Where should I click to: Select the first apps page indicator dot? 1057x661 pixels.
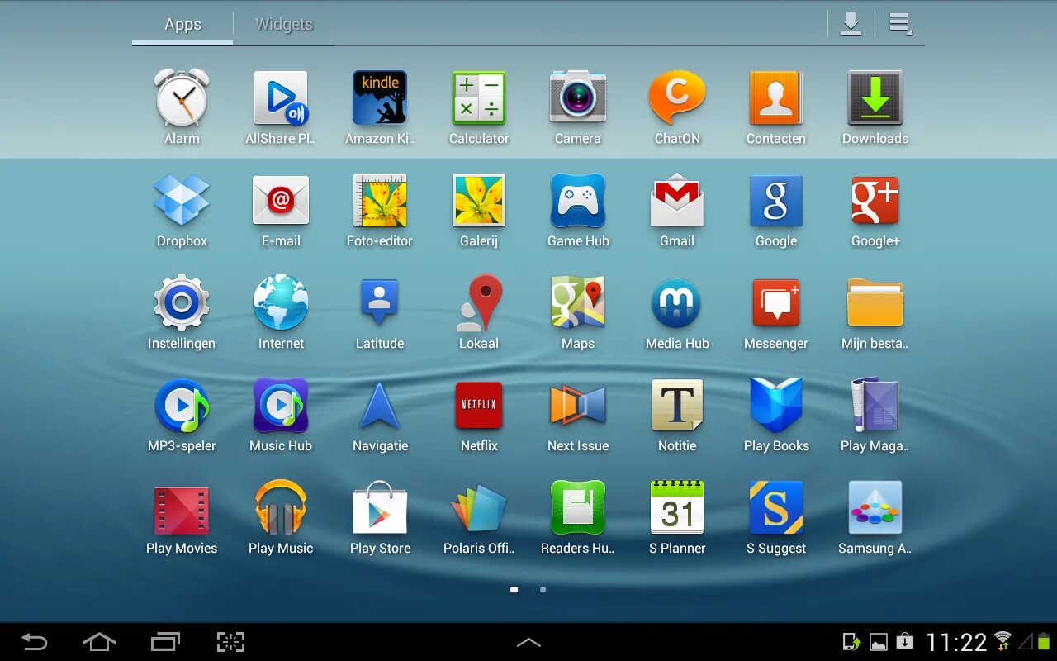pos(514,590)
